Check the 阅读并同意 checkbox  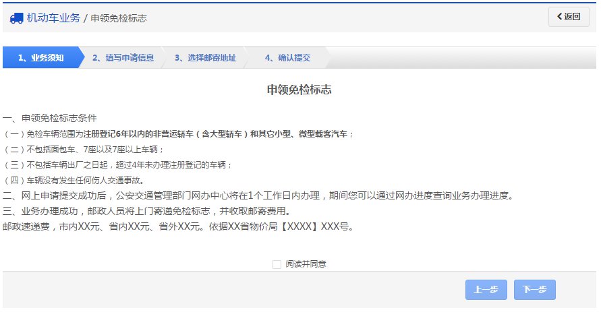[x=277, y=264]
